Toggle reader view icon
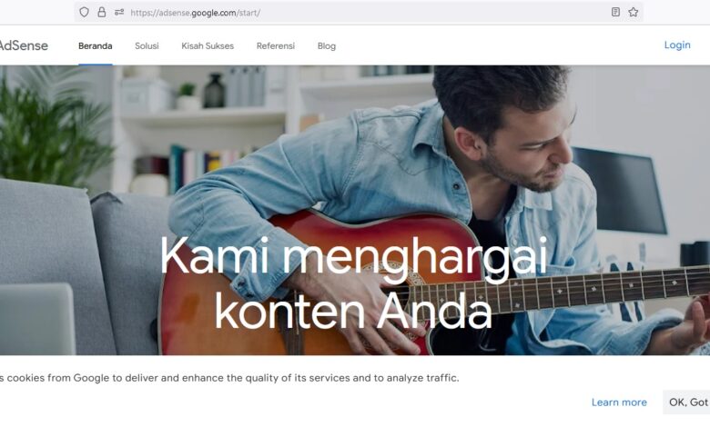Screen dimensions: 710x427 (615, 12)
